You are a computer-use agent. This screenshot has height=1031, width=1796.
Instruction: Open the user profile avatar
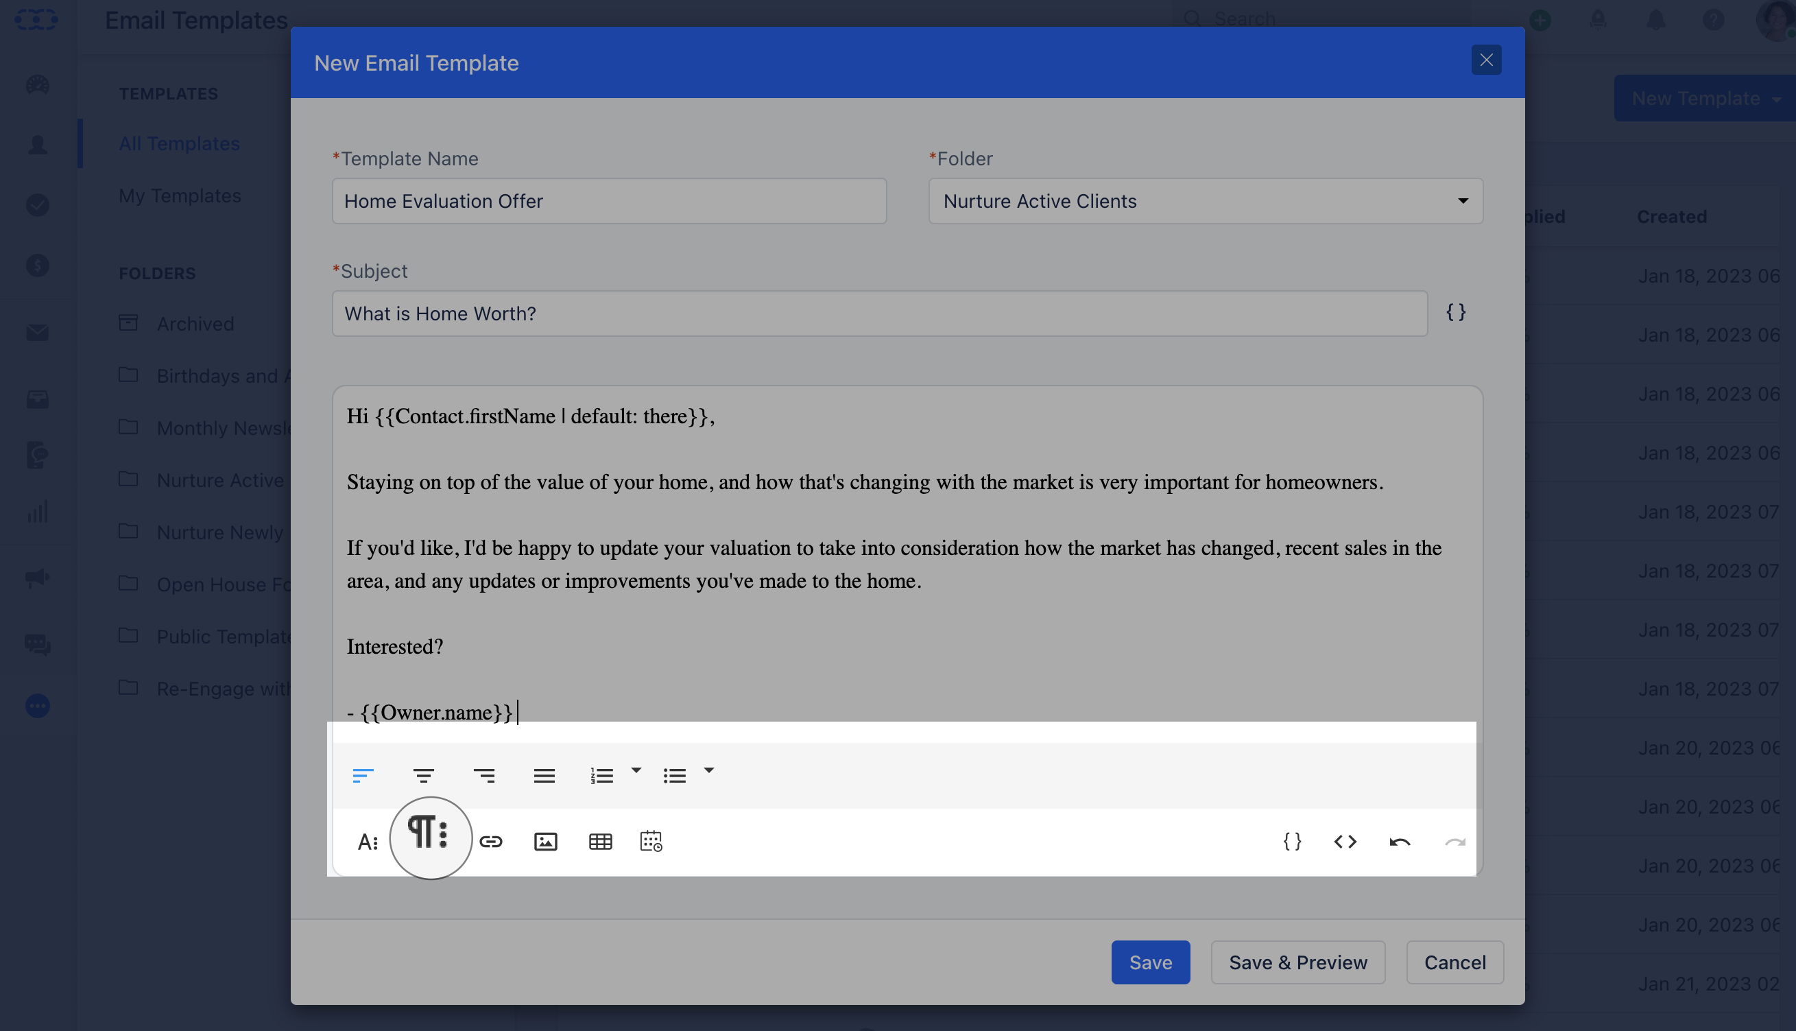coord(1775,20)
